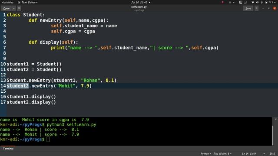Viewport: 278px width, 156px height.
Task: Open the Python language dropdown in status bar
Action: [x=205, y=154]
